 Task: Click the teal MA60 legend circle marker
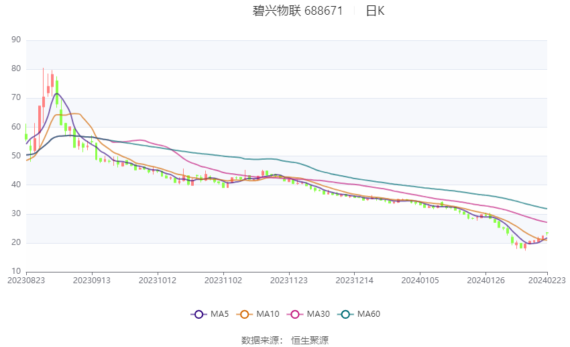click(x=345, y=314)
